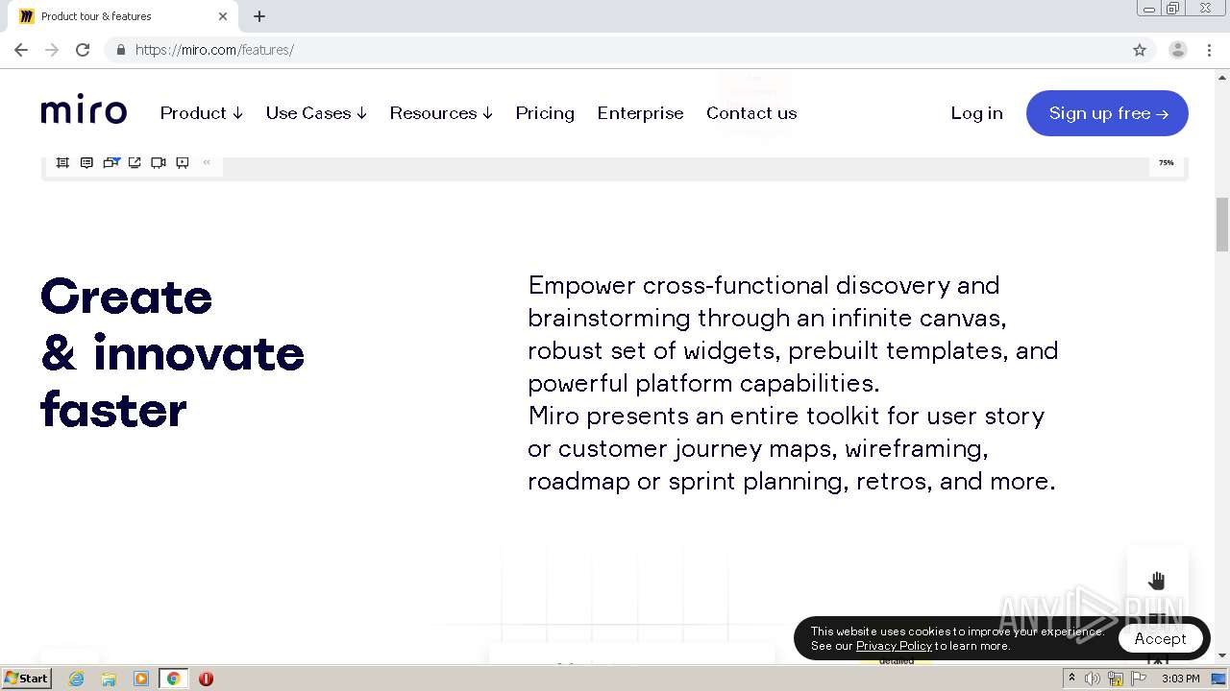
Task: Click the red Opera taskbar icon
Action: [x=206, y=679]
